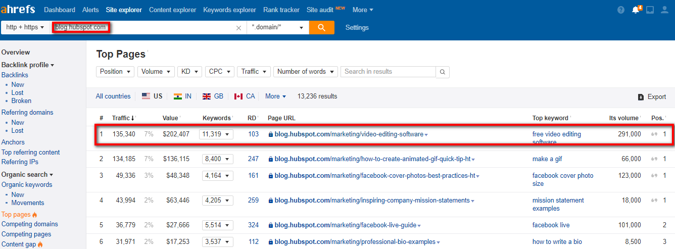Viewport: 675px width, 249px height.
Task: Open the Position filter dropdown
Action: pyautogui.click(x=115, y=72)
